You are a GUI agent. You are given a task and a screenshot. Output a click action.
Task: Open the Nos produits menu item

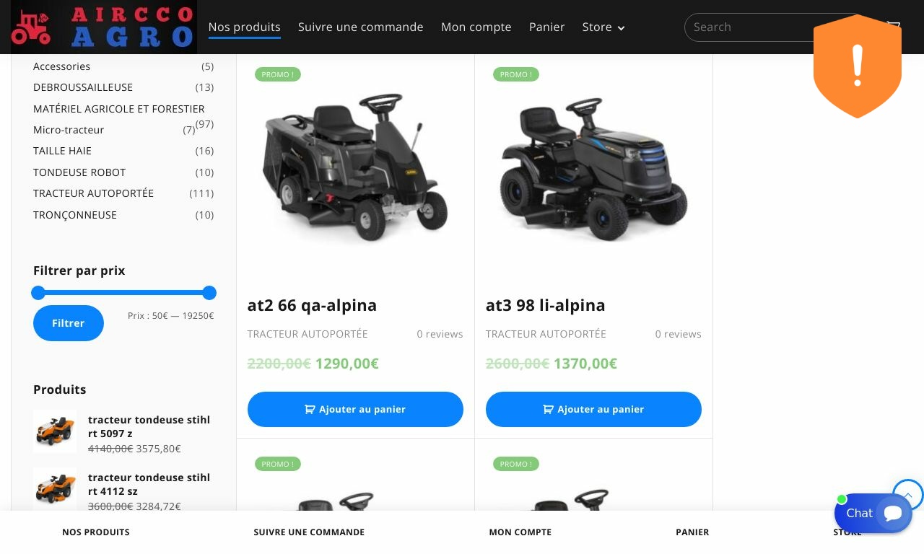click(244, 27)
